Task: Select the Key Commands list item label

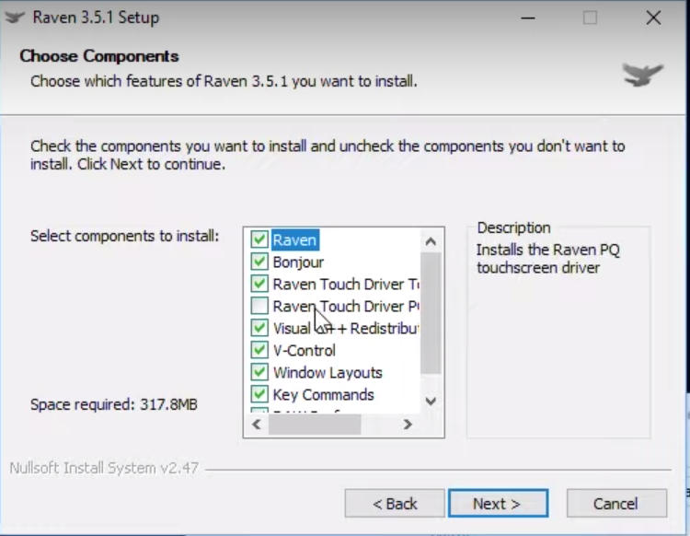Action: tap(324, 394)
